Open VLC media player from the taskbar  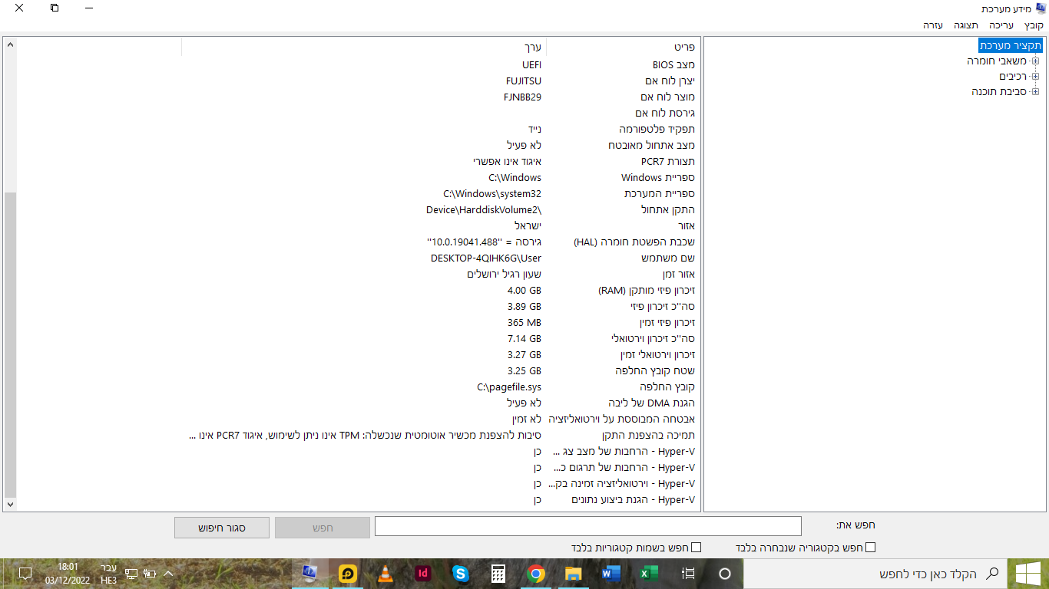[386, 573]
